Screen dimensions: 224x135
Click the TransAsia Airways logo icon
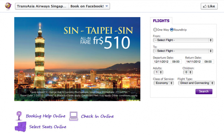(8, 6)
